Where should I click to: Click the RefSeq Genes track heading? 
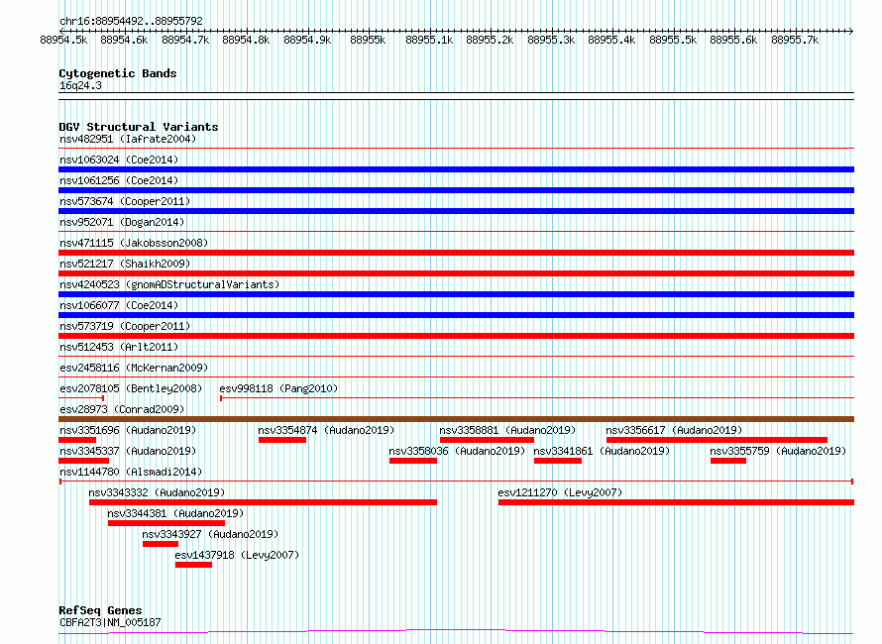pos(100,610)
